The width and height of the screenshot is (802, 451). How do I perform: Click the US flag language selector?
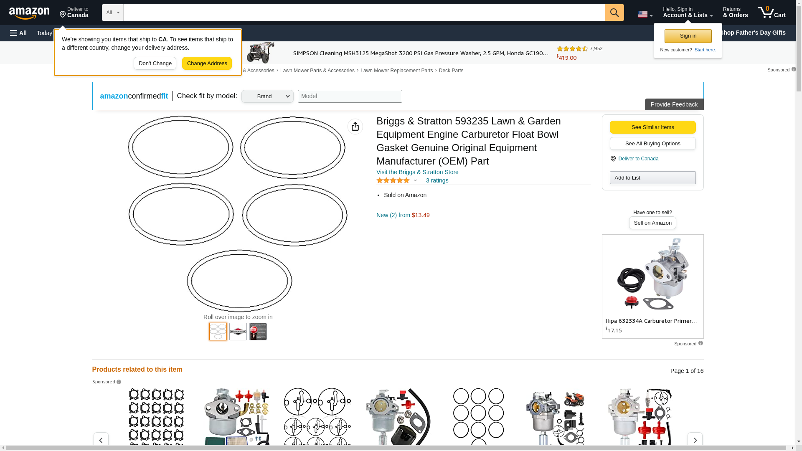click(645, 14)
